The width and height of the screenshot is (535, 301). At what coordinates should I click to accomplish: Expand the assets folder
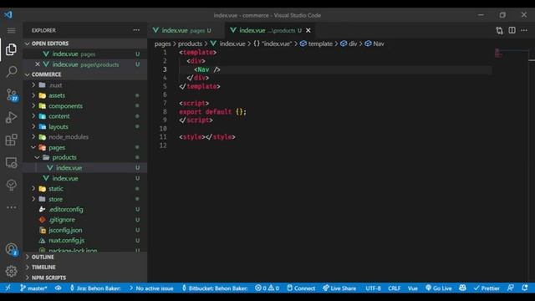[x=33, y=95]
